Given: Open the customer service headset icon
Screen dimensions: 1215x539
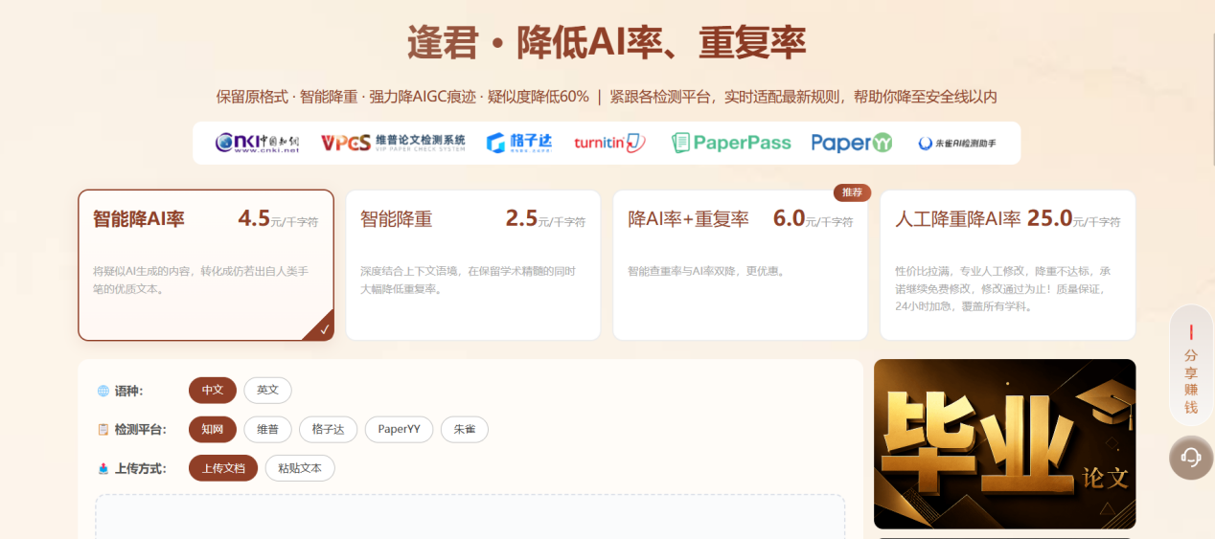Looking at the screenshot, I should point(1191,458).
